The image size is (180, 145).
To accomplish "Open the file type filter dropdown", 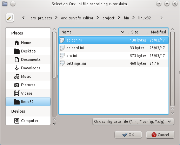I will 133,121.
